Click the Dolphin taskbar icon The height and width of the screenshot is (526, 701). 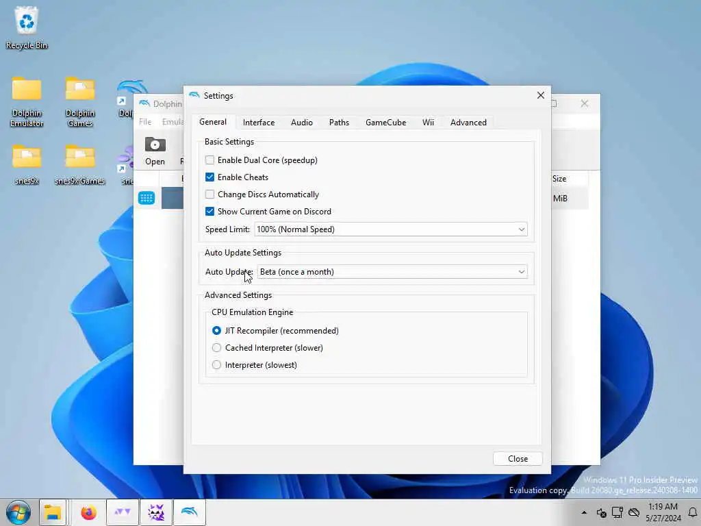point(190,512)
